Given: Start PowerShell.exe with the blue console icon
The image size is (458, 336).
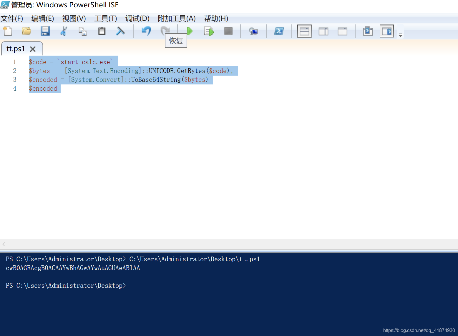Looking at the screenshot, I should (279, 31).
